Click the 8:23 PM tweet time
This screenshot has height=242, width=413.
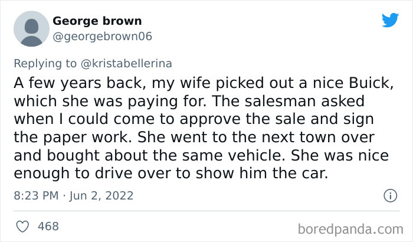click(34, 195)
